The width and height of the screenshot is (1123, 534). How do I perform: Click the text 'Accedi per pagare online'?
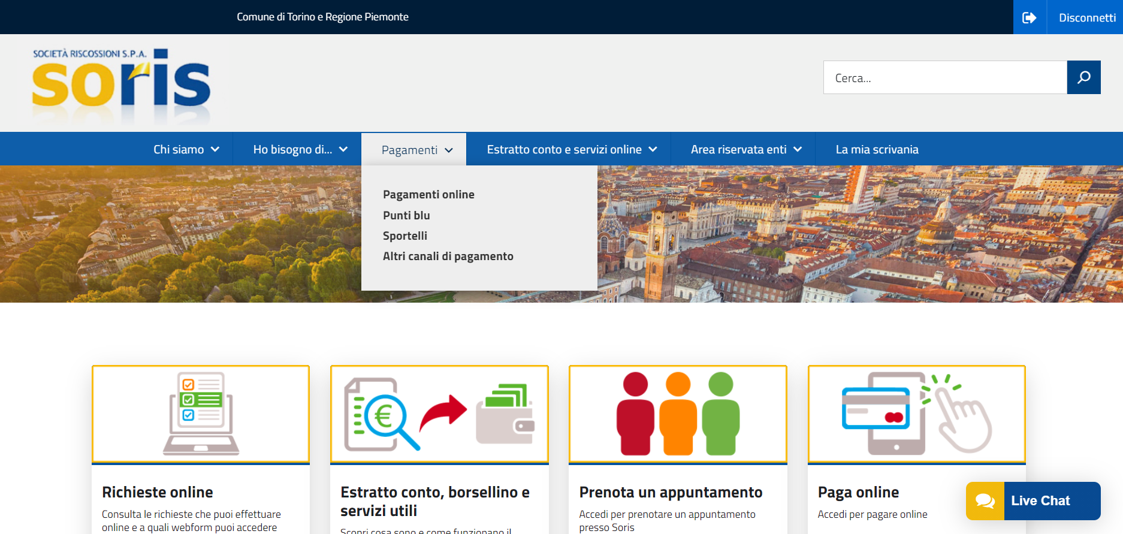(873, 514)
